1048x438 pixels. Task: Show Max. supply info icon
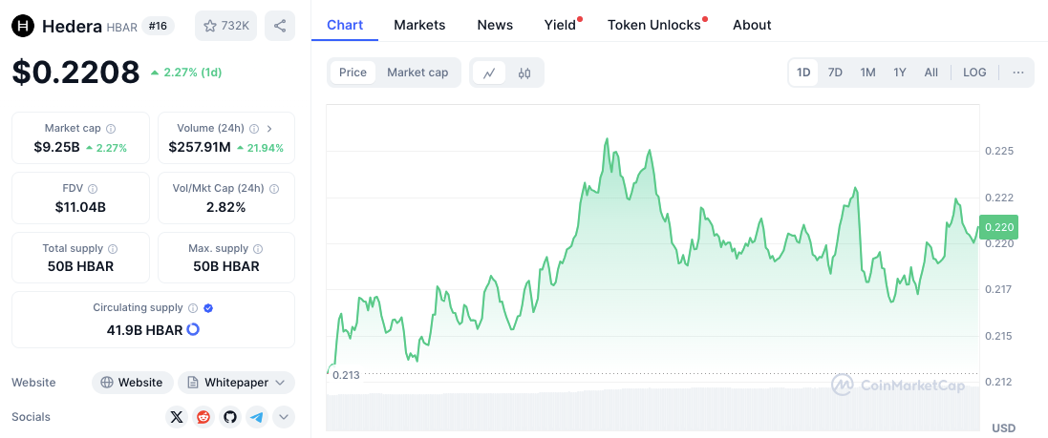click(x=258, y=248)
